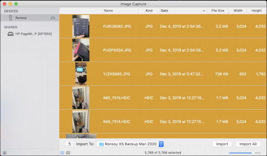Select the FURU9082.JPG thumbnail
Viewport: 267px width, 156px height.
click(81, 26)
